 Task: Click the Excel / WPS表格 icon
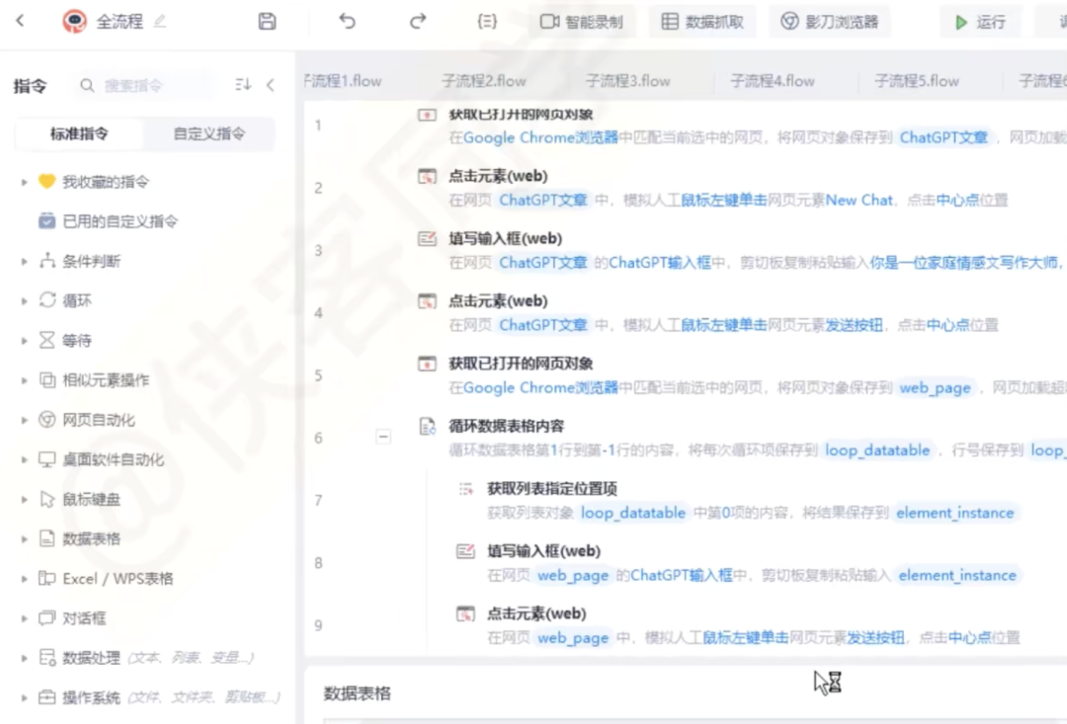tap(47, 579)
